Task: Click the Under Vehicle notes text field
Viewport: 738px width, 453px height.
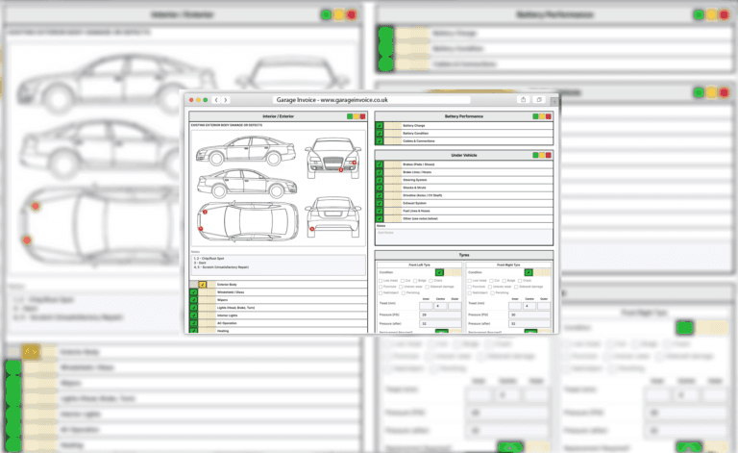Action: tap(463, 235)
